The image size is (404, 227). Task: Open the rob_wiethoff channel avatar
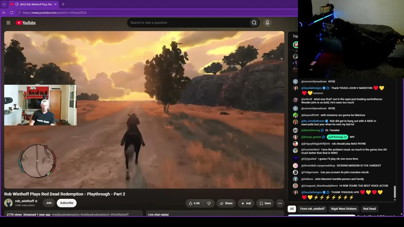point(9,203)
